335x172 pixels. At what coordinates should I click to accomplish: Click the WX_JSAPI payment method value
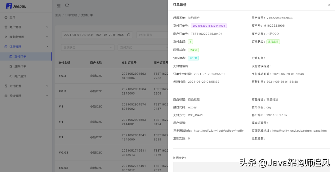(x=195, y=115)
